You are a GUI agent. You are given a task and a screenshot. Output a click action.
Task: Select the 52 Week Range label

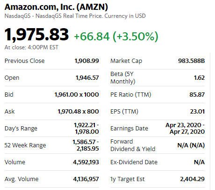[x=25, y=145]
